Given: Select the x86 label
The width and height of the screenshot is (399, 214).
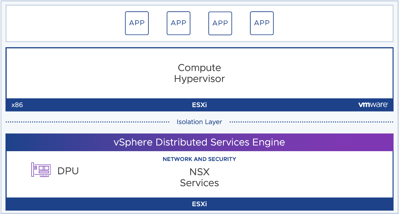Looking at the screenshot, I should [17, 105].
